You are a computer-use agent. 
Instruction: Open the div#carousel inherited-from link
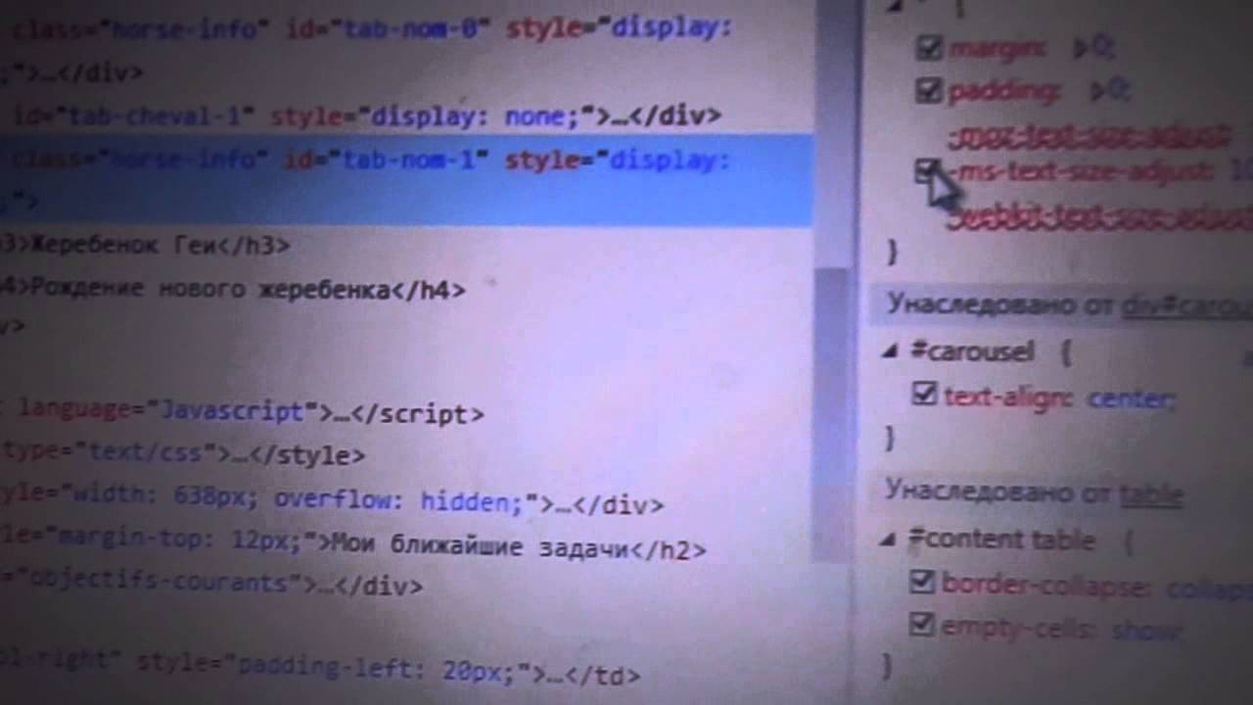click(x=1186, y=305)
